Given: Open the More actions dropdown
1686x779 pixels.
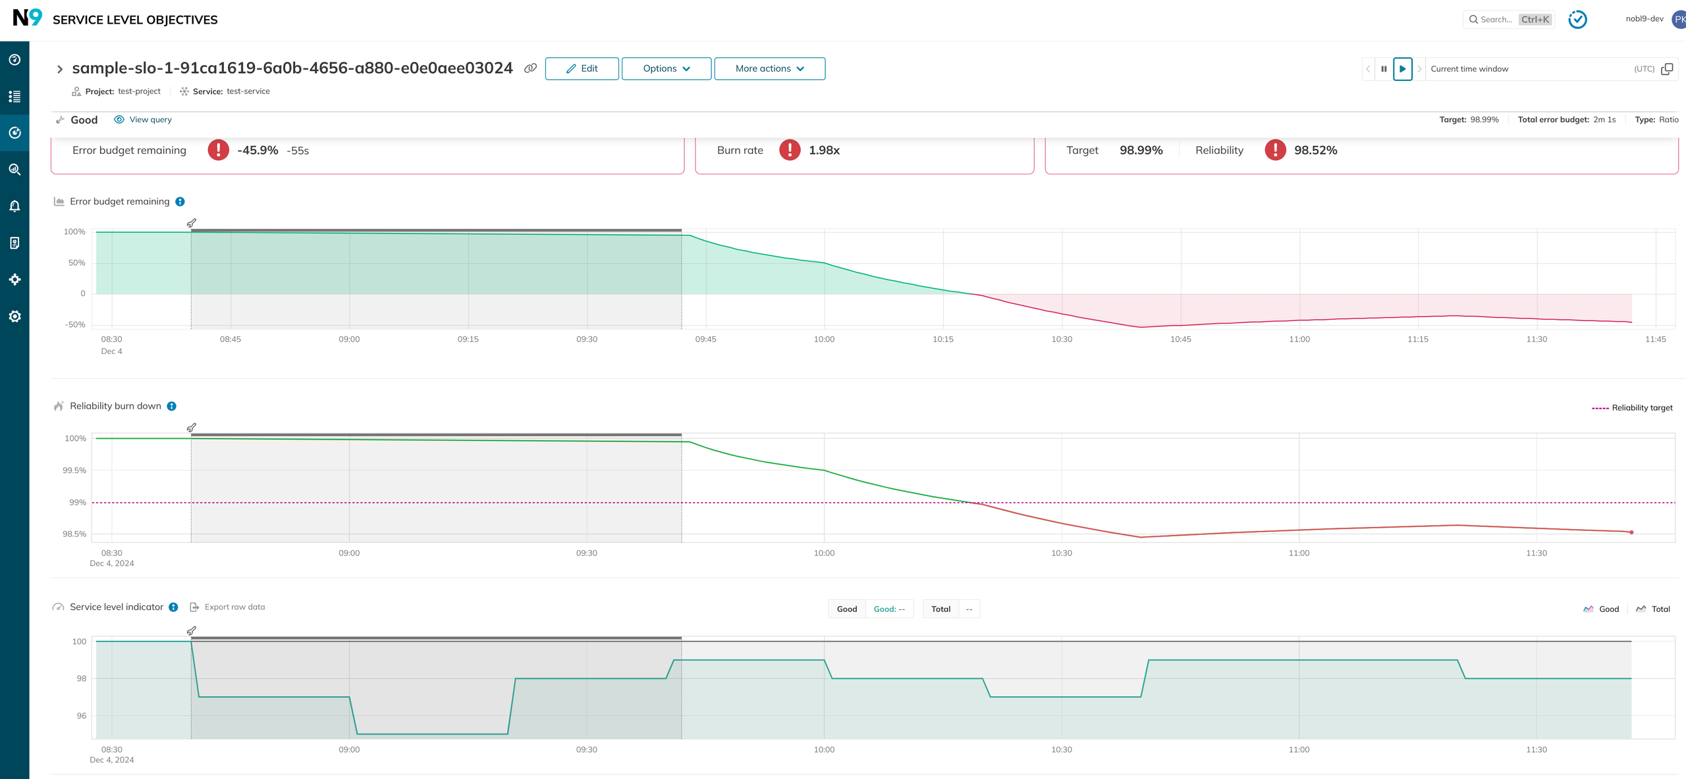Looking at the screenshot, I should (769, 68).
